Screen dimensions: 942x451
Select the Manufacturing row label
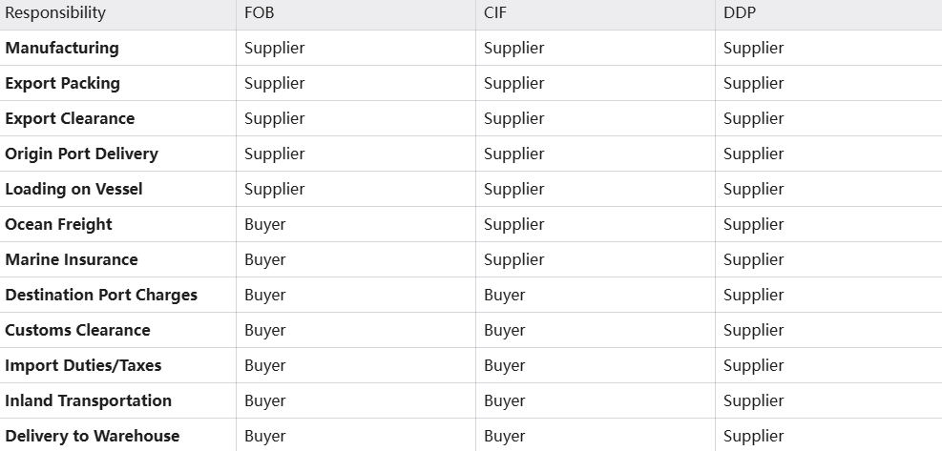(x=62, y=48)
